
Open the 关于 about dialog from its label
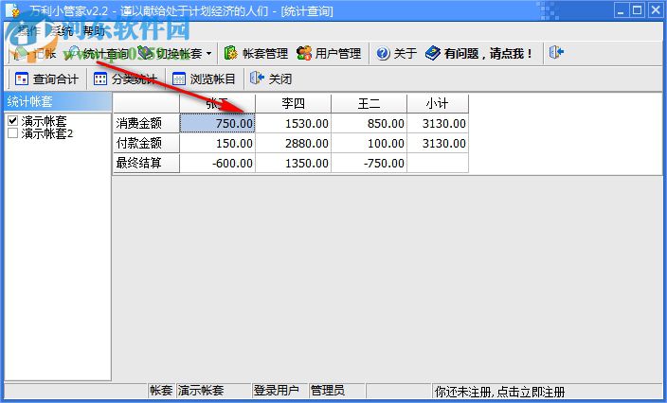tap(405, 54)
